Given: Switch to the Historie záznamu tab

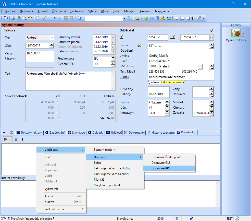Looking at the screenshot, I should point(161,132).
